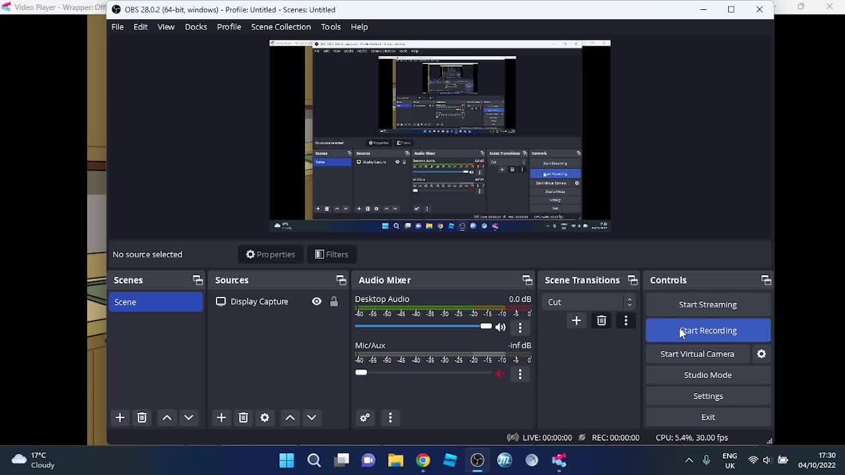Add a new source with the plus icon
This screenshot has height=475, width=845.
pyautogui.click(x=221, y=418)
